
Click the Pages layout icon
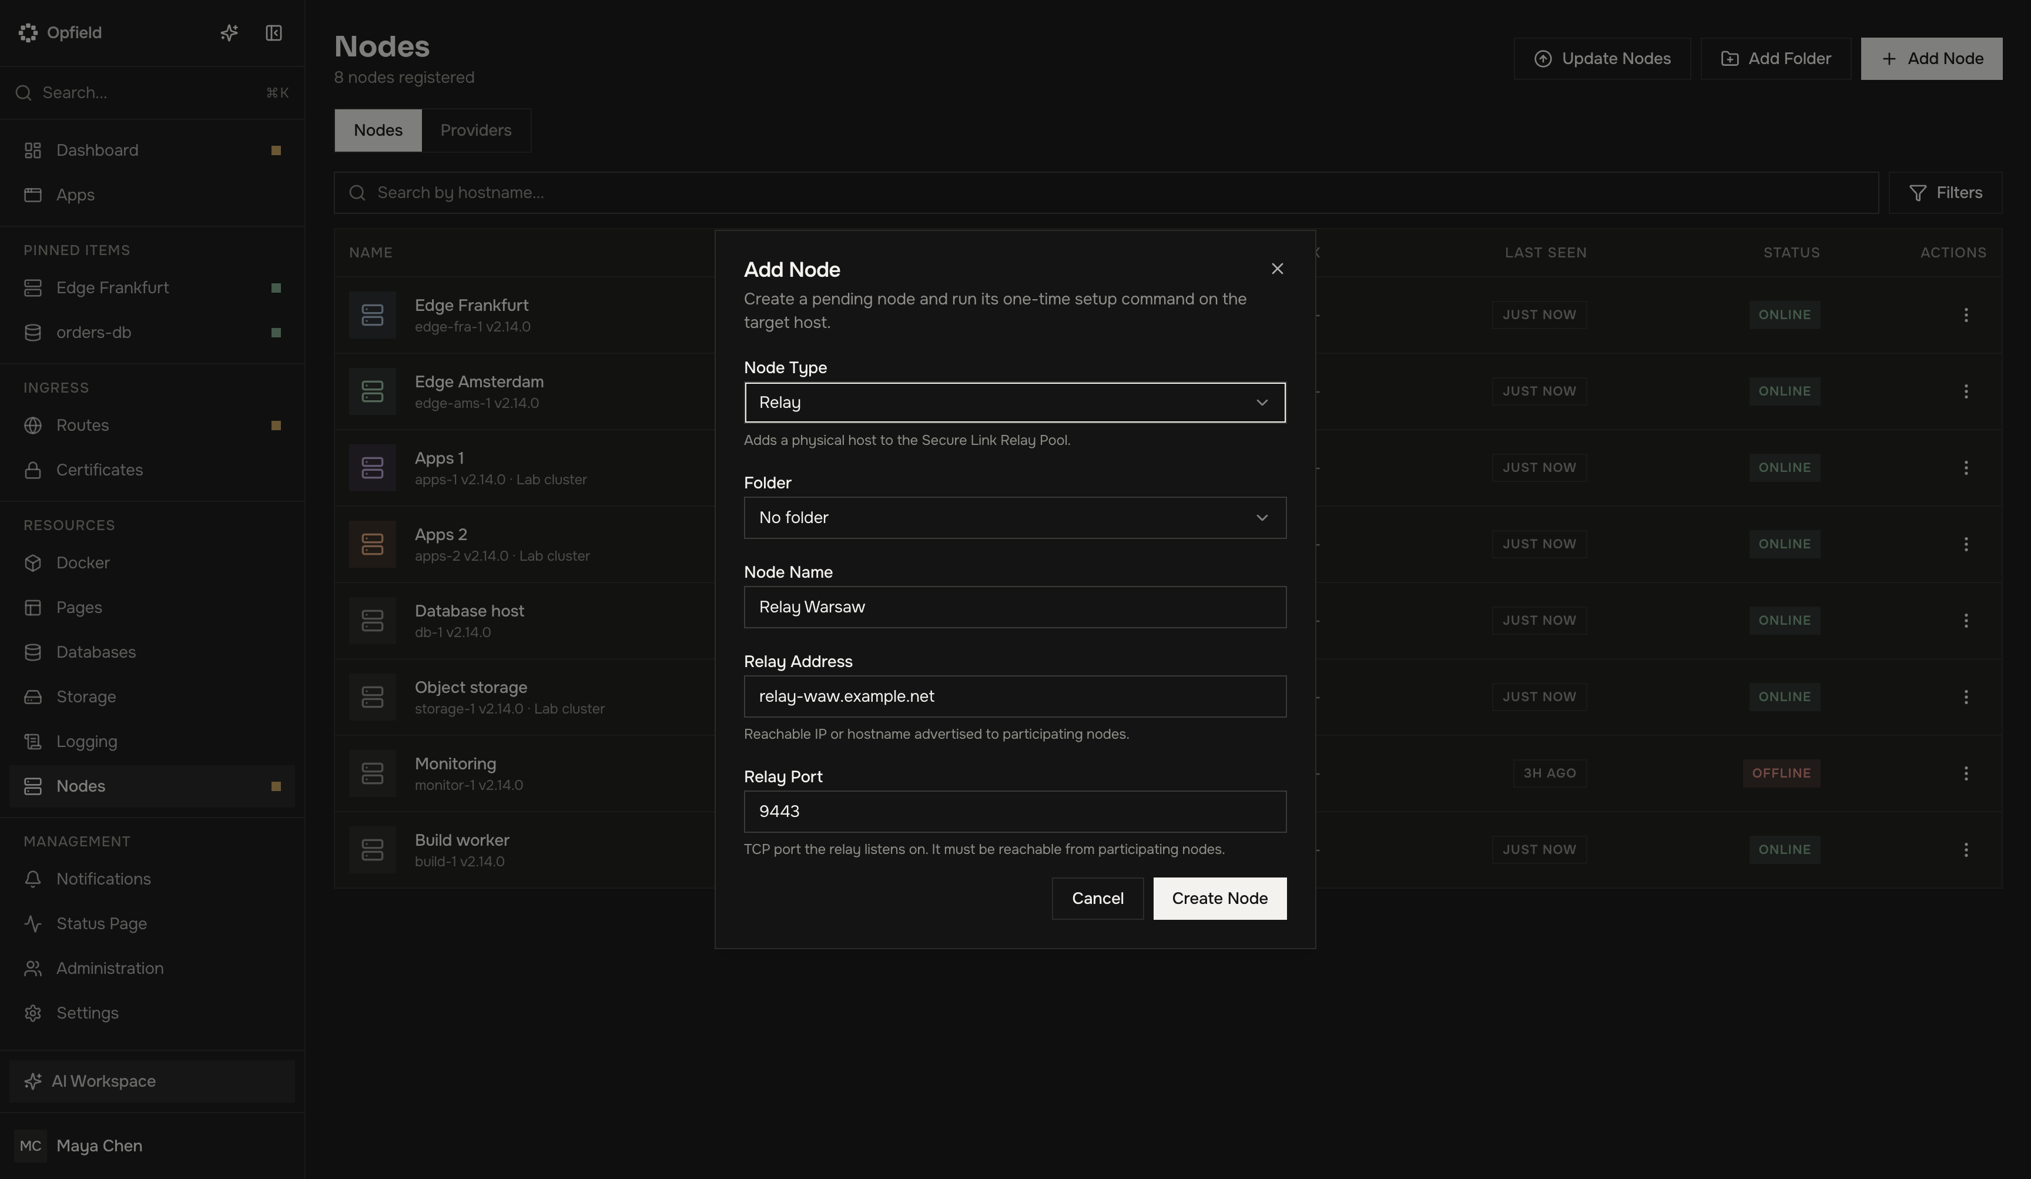click(x=33, y=608)
